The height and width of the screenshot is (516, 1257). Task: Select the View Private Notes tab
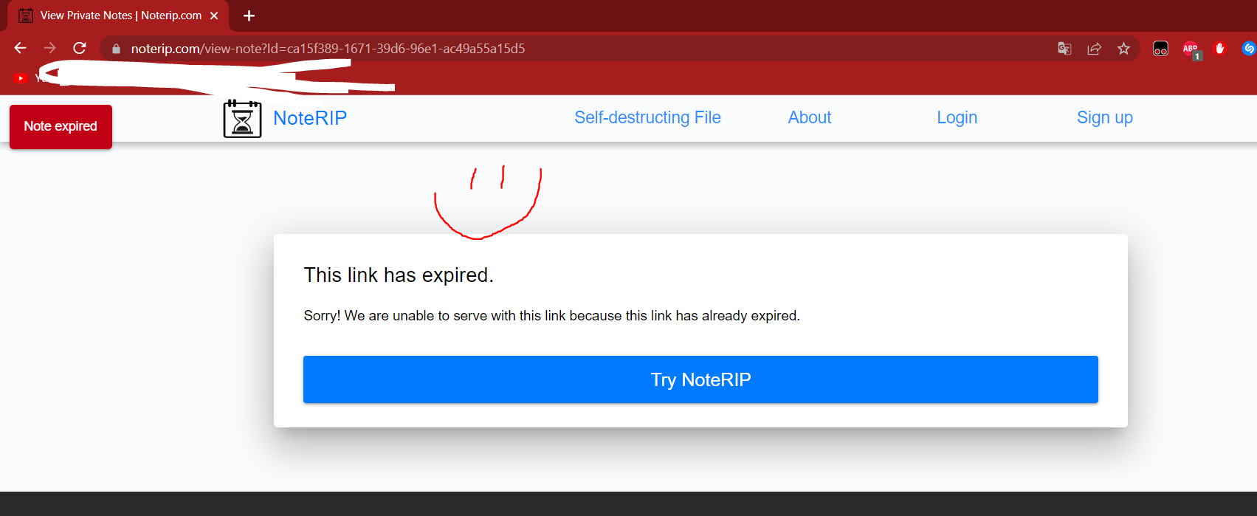[118, 16]
